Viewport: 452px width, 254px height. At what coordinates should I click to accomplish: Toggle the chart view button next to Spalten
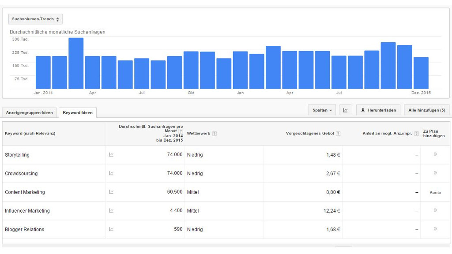click(346, 110)
